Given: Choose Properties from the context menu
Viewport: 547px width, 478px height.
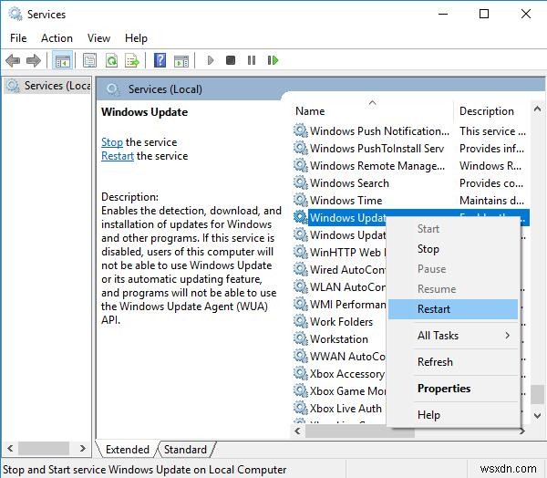Looking at the screenshot, I should 444,389.
